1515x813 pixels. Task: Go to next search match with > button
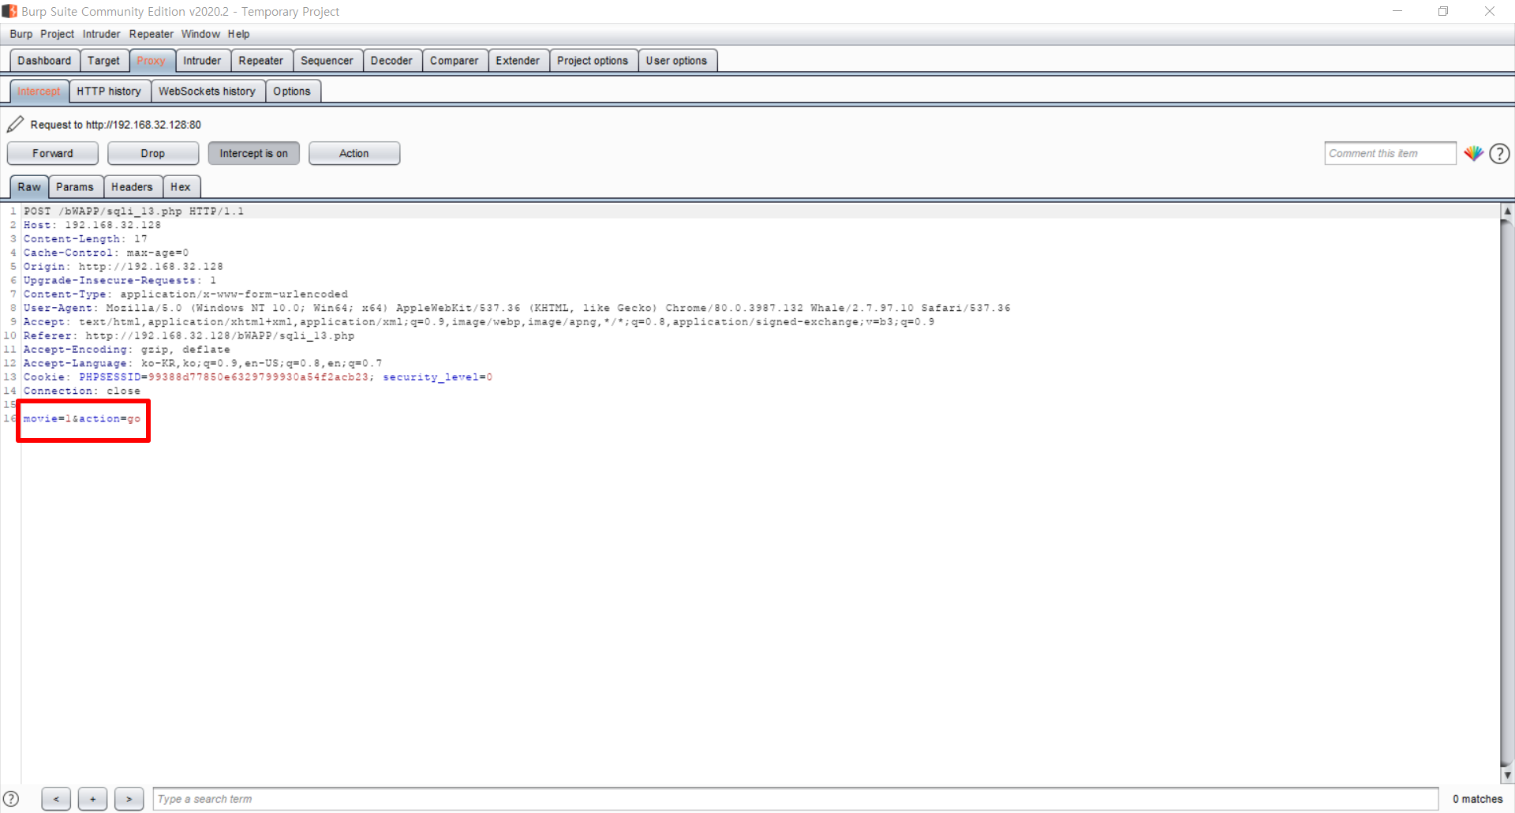(129, 799)
